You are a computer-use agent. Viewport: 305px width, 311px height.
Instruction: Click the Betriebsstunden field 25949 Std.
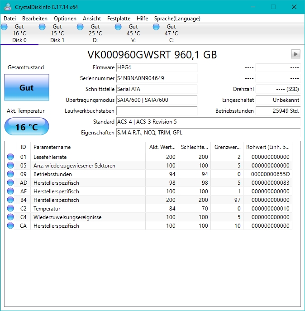point(278,111)
